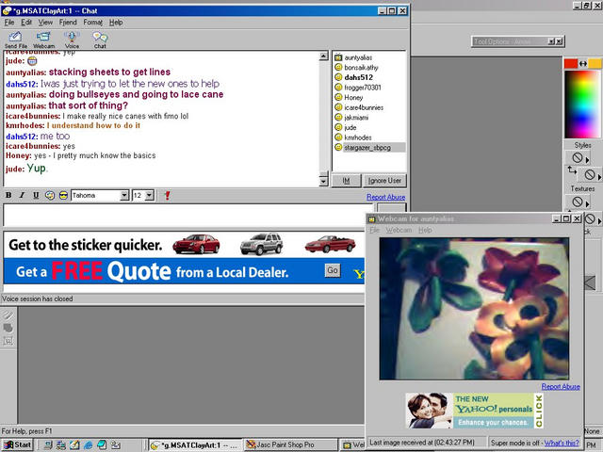603x452 pixels.
Task: Click the IM button
Action: tap(346, 181)
